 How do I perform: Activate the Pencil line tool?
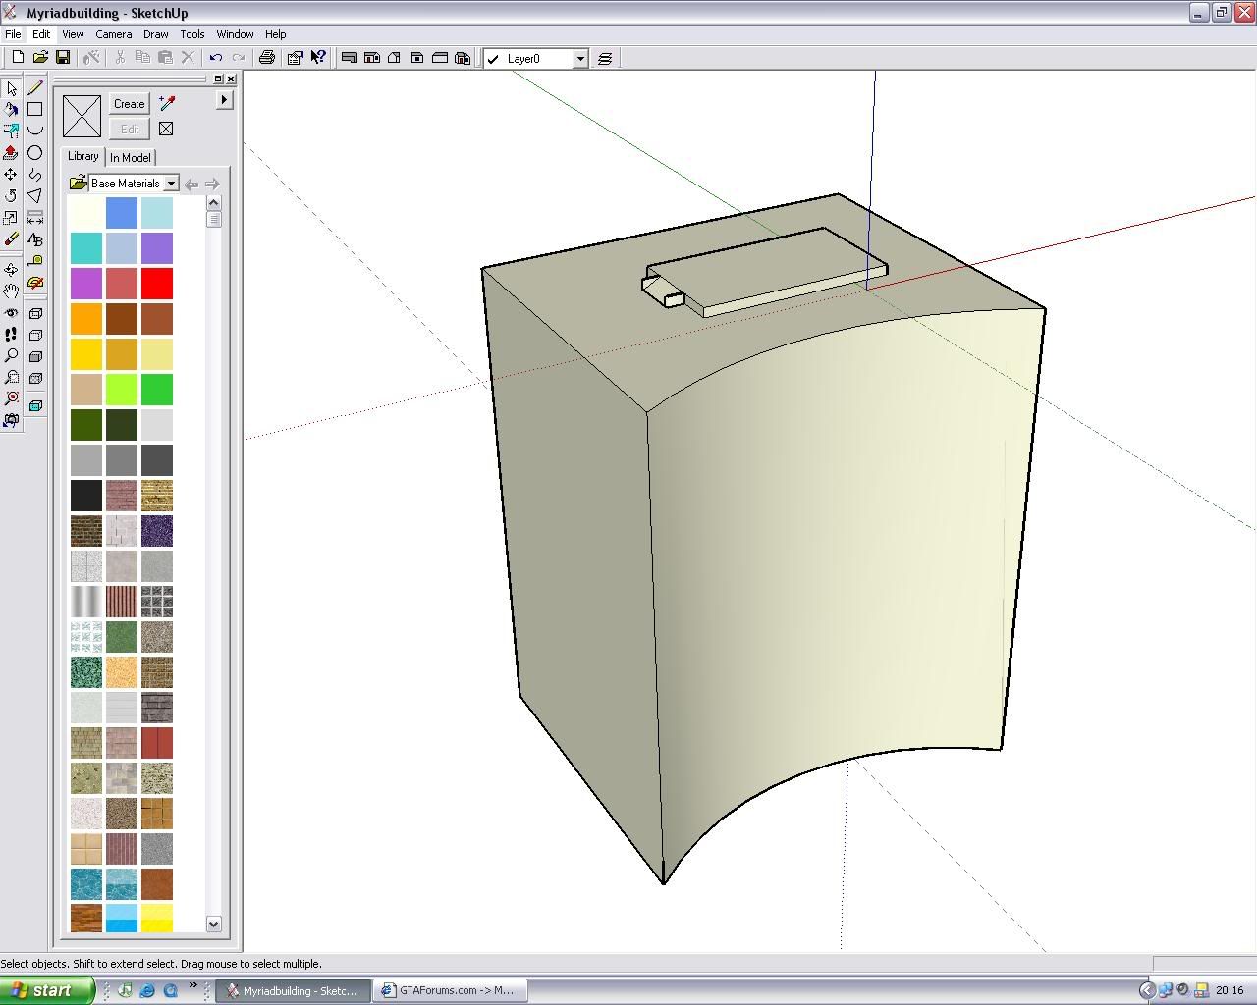click(x=35, y=87)
